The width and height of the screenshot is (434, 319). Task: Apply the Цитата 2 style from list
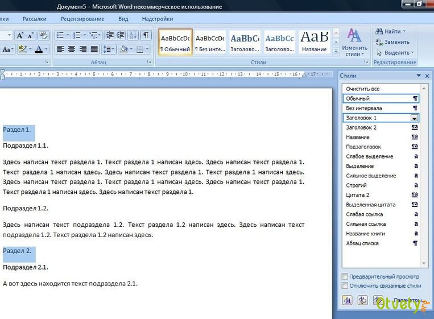(x=358, y=195)
